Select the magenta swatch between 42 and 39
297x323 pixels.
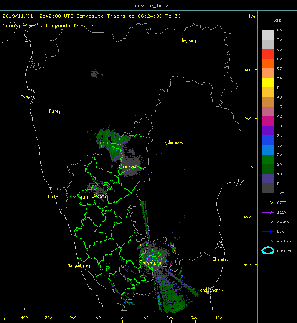[268, 121]
